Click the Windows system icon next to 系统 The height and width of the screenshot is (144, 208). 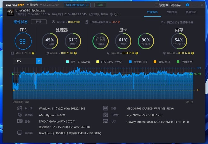click(x=20, y=108)
